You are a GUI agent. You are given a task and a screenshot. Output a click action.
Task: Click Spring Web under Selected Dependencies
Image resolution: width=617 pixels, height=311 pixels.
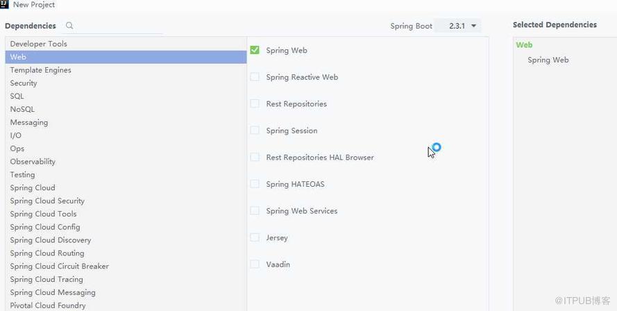coord(548,60)
